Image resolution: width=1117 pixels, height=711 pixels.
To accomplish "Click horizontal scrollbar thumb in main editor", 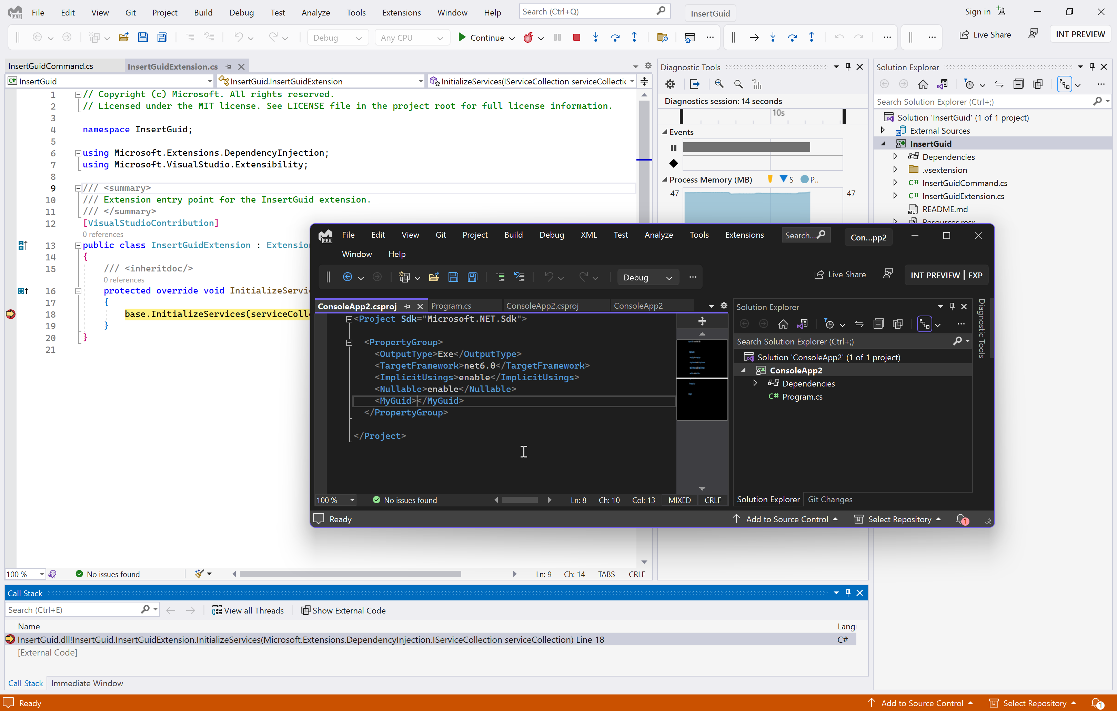I will pyautogui.click(x=350, y=574).
